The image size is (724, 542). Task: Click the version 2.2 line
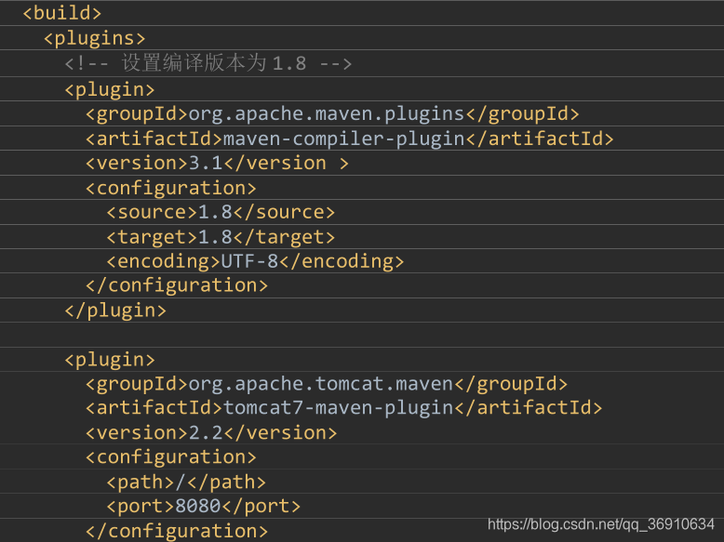point(211,432)
